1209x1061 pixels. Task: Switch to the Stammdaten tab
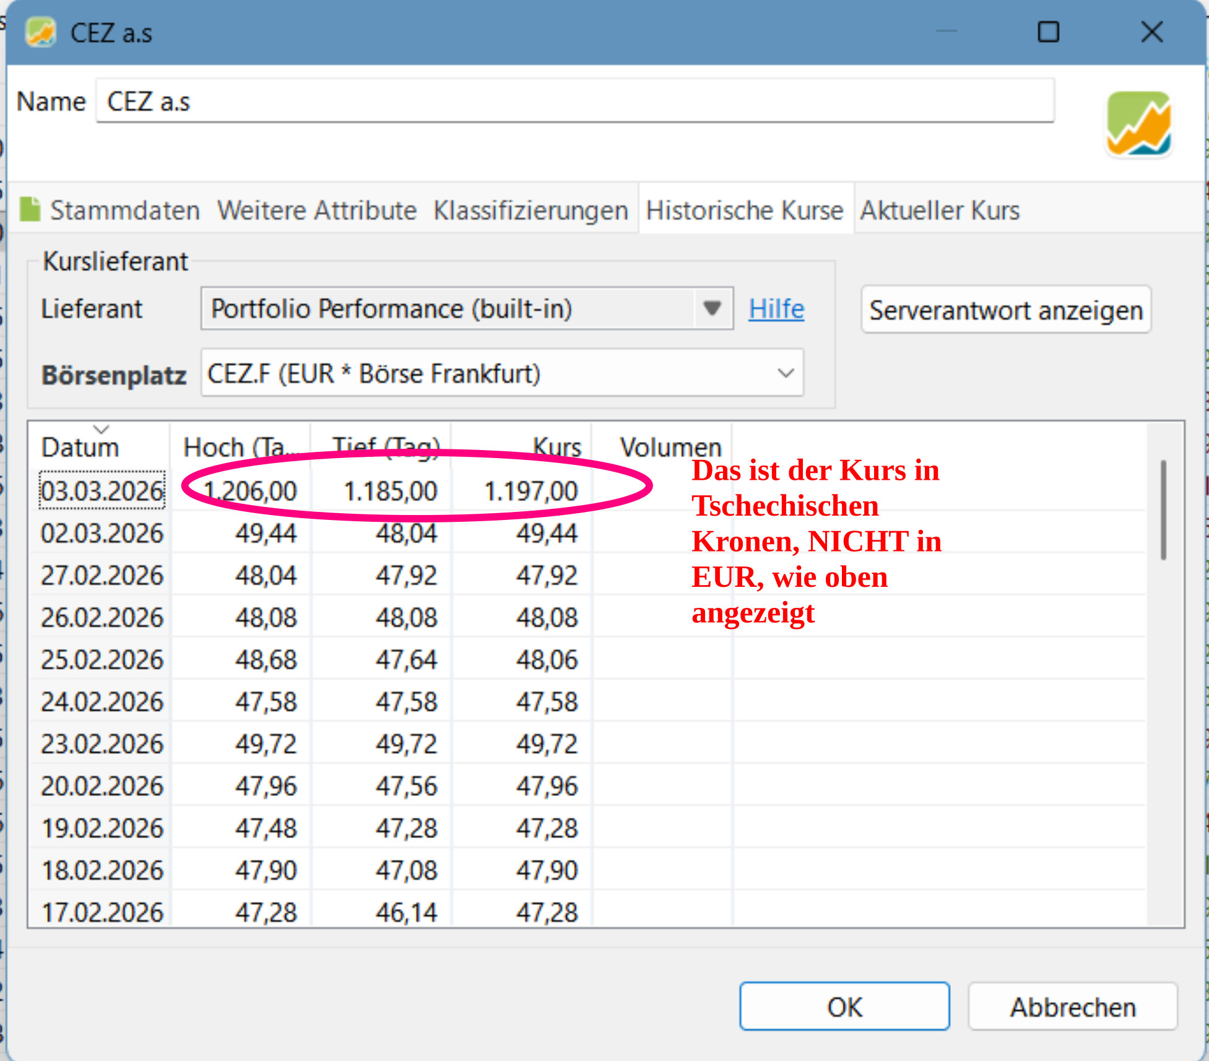(x=124, y=210)
